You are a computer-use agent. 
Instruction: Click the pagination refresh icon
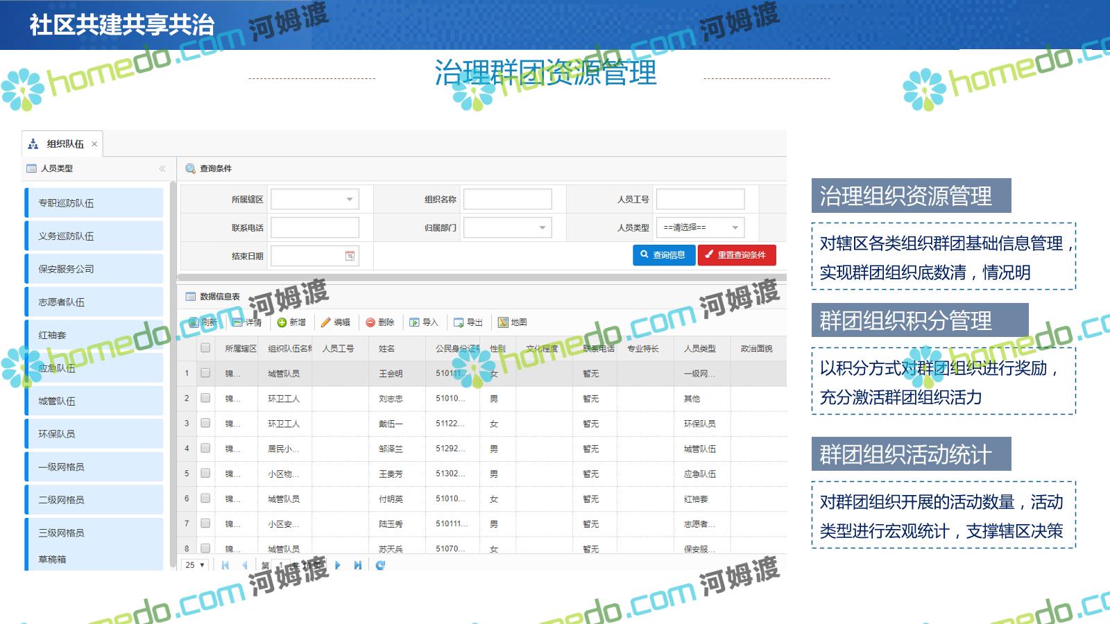pyautogui.click(x=380, y=565)
